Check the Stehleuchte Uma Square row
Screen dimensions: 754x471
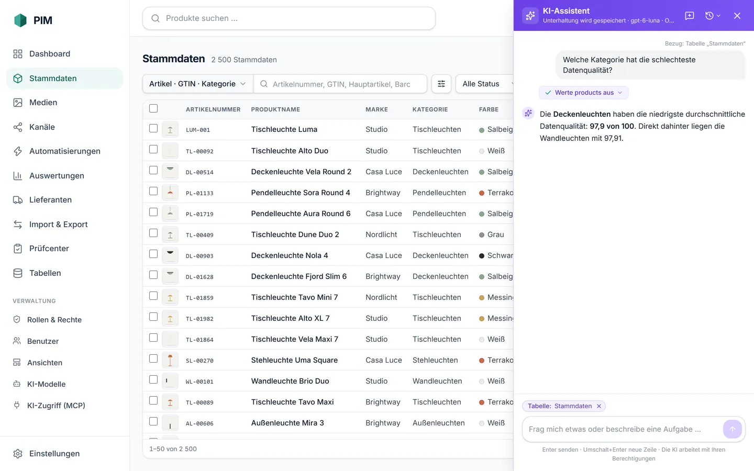point(153,358)
